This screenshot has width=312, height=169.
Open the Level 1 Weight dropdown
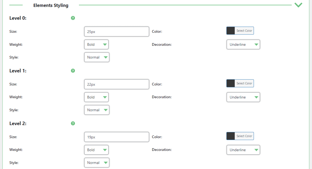(x=96, y=97)
